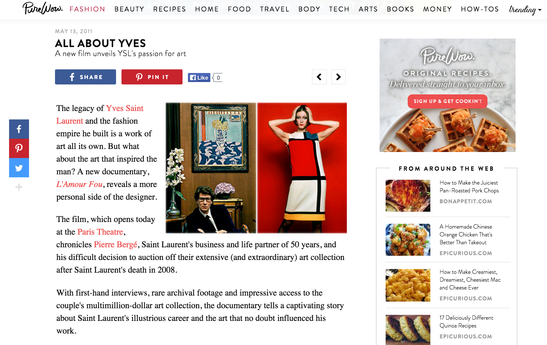
Task: Open the Quinoa Recipes article link
Action: pos(466,321)
